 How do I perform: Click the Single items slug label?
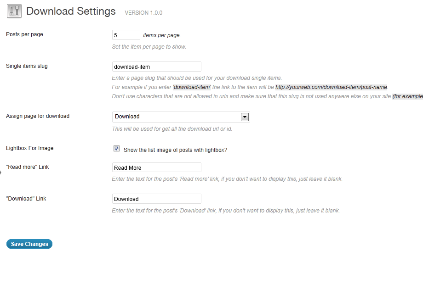[27, 66]
